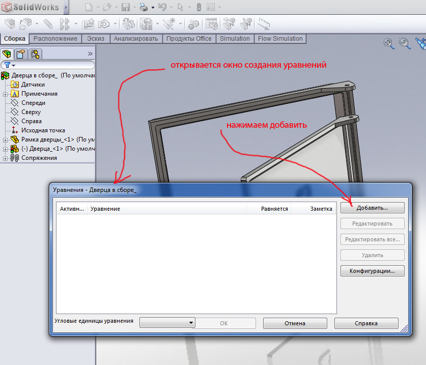
Task: Open the tree filter dropdown
Action: click(10, 65)
